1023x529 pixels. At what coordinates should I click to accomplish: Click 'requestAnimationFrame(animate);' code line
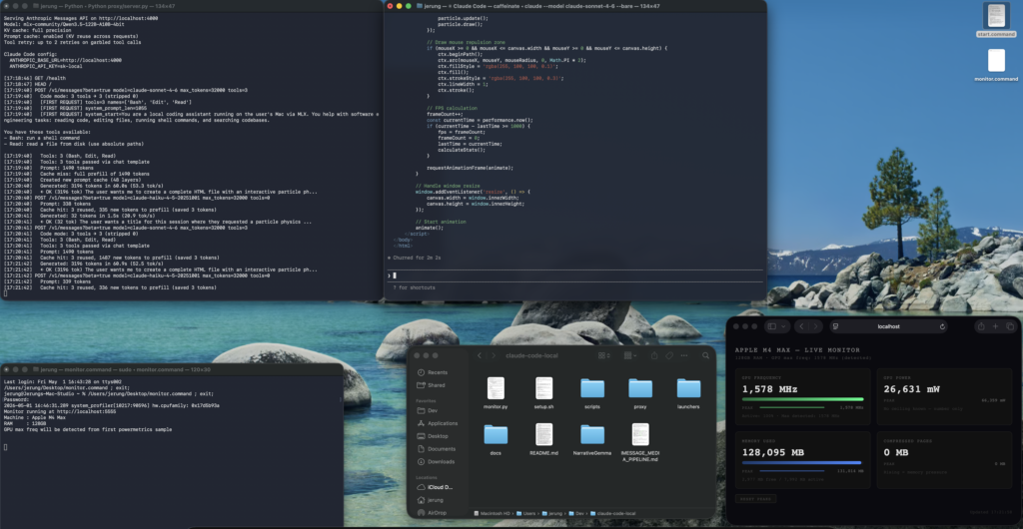[x=470, y=168]
